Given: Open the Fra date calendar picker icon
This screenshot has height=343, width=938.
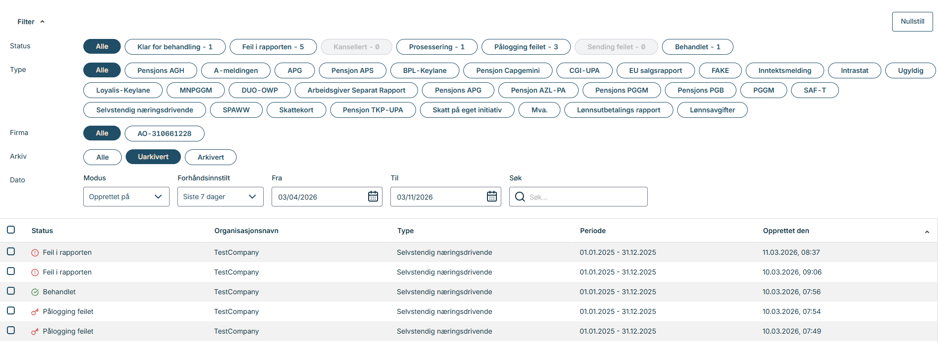Looking at the screenshot, I should point(373,197).
